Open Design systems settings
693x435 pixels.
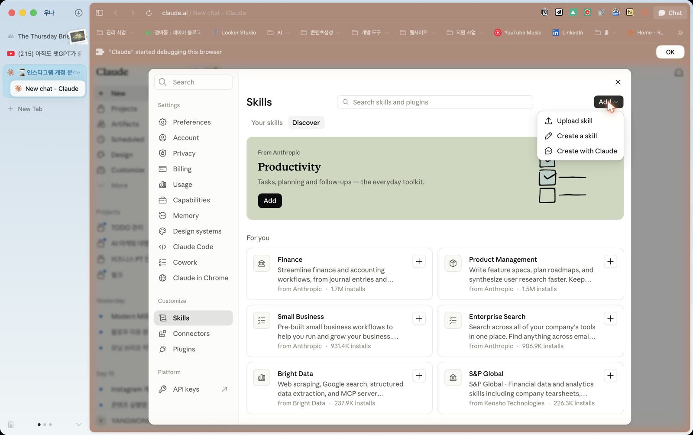coord(193,231)
